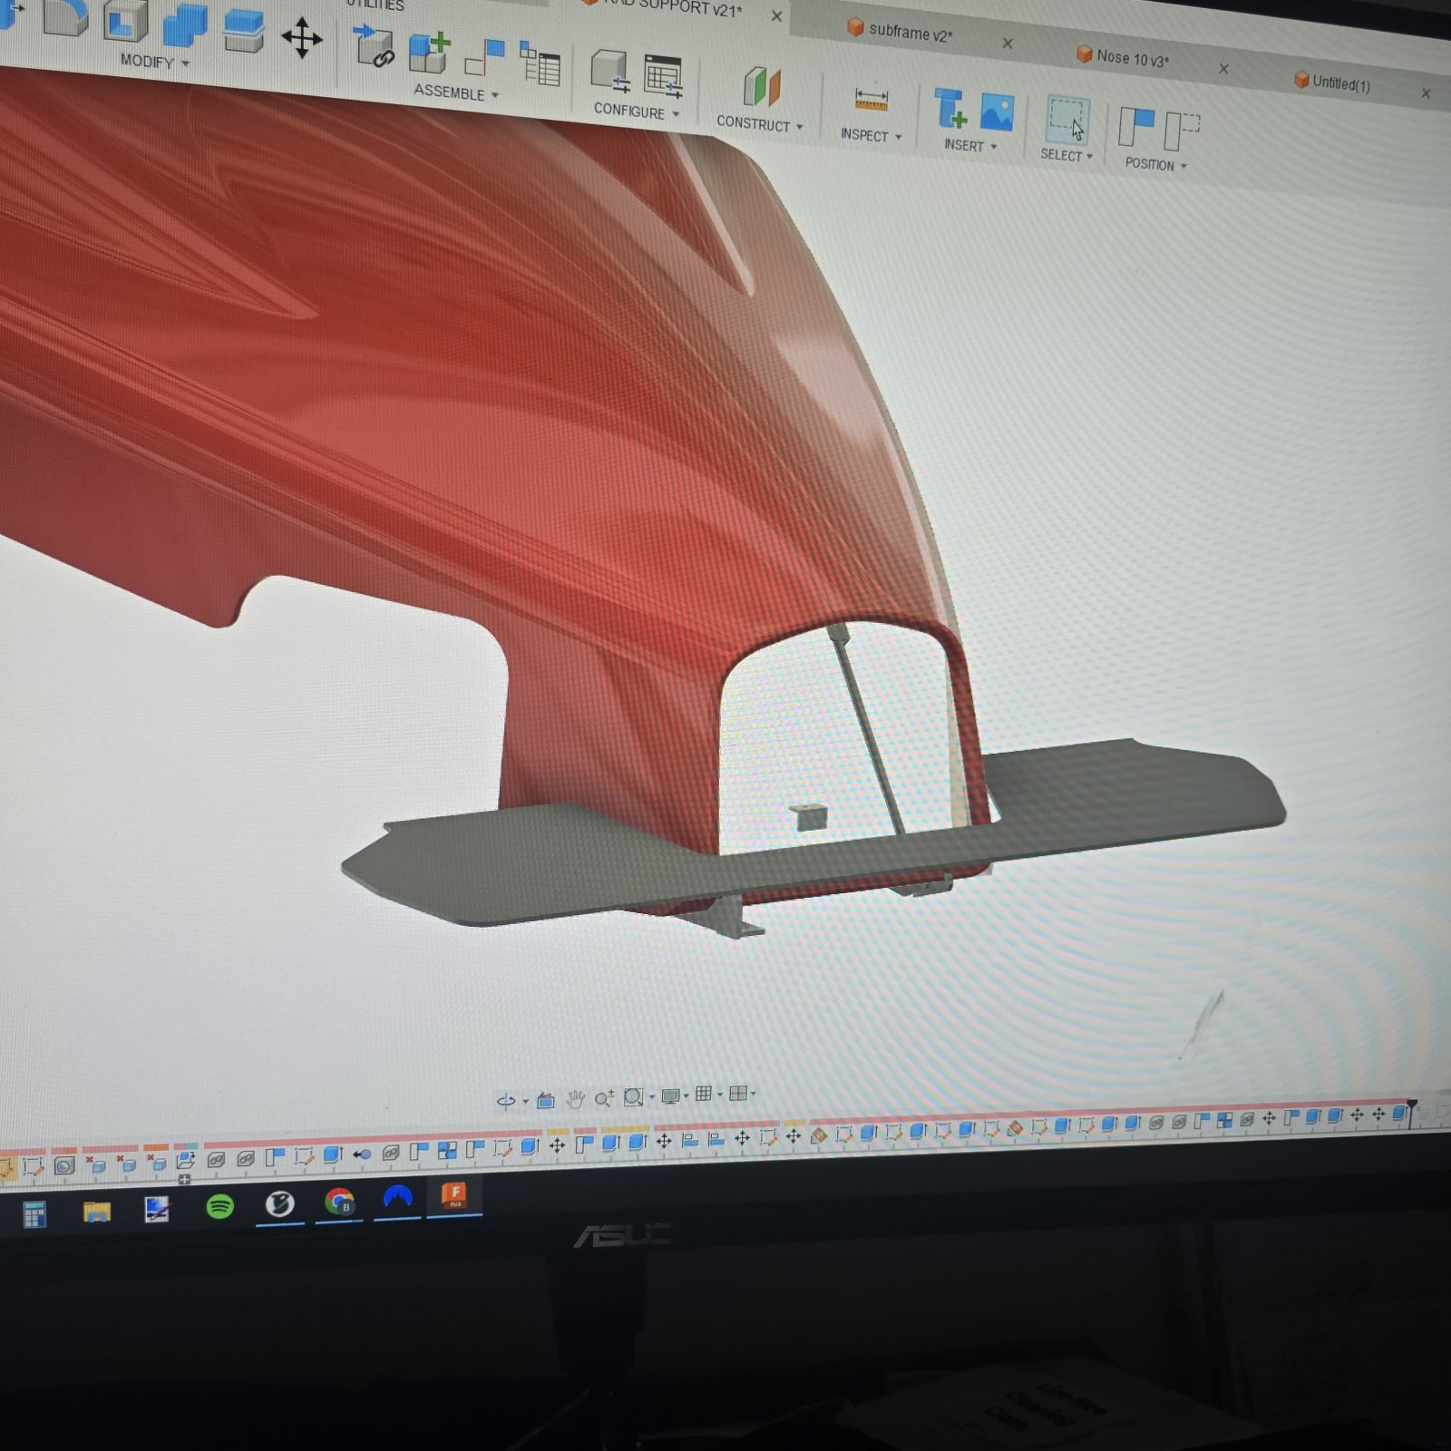Open Spotify from the taskbar

pos(219,1206)
